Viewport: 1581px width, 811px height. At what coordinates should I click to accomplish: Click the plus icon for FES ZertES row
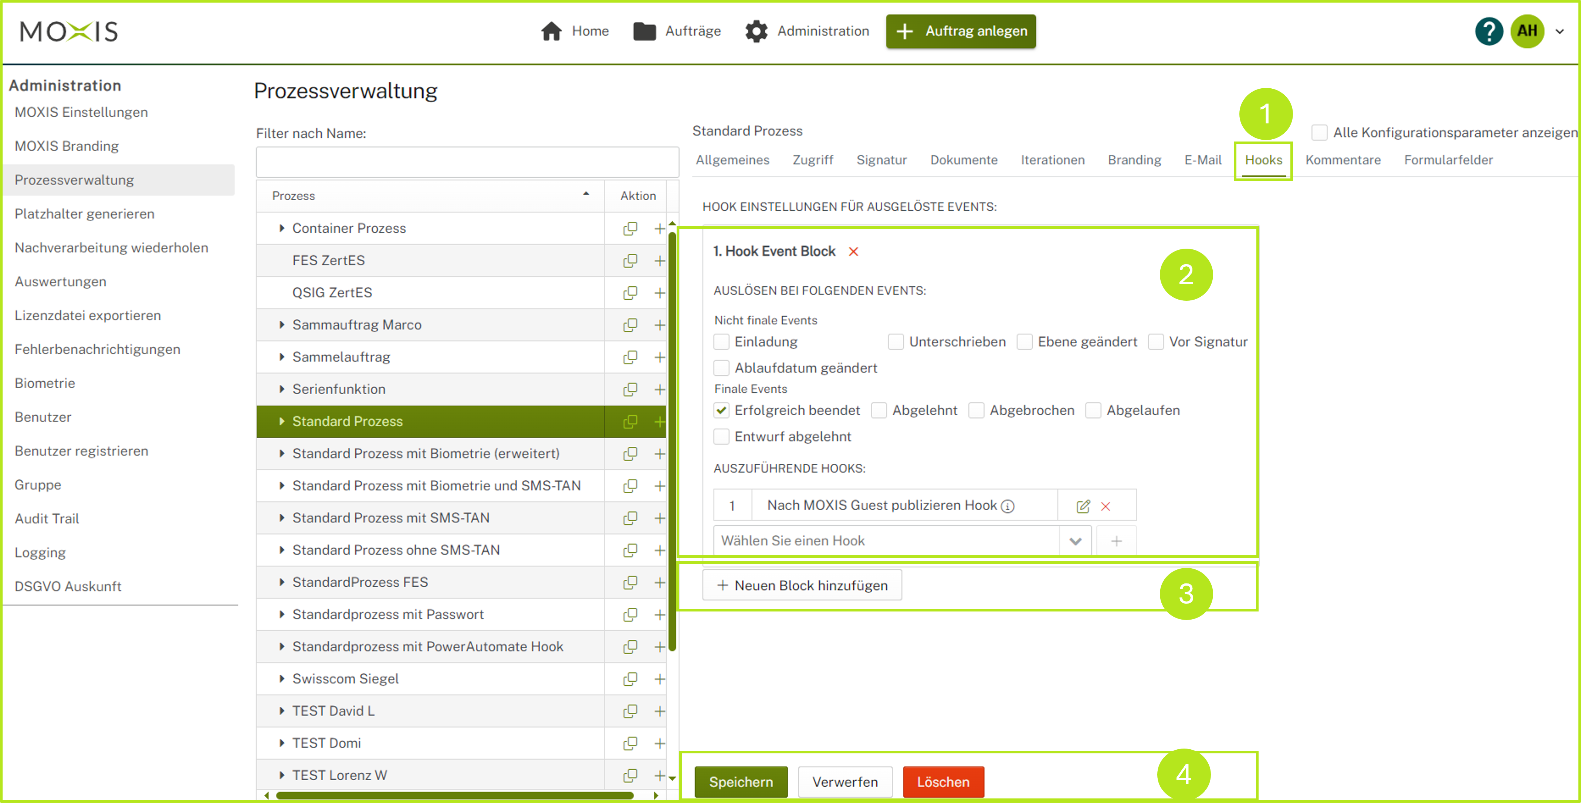[660, 261]
